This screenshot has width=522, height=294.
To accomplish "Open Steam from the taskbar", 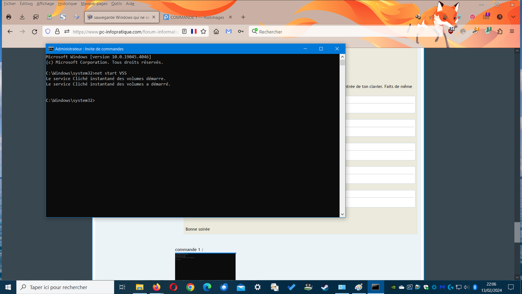I will [325, 287].
